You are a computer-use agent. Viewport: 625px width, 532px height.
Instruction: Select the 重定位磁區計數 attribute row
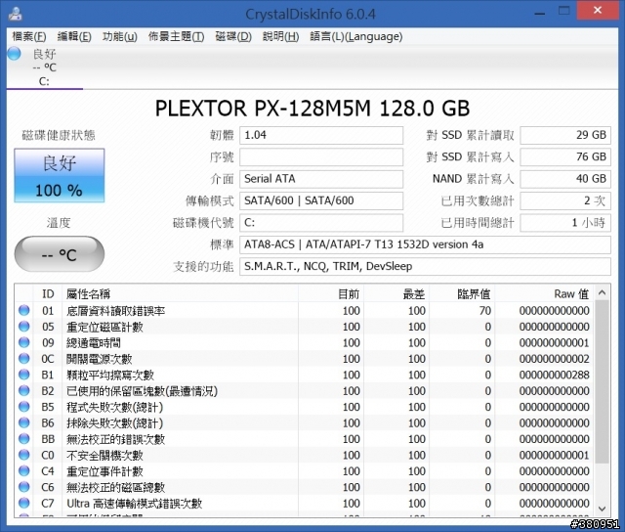305,327
